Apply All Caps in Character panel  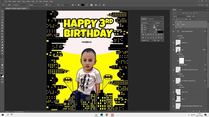tap(148, 35)
